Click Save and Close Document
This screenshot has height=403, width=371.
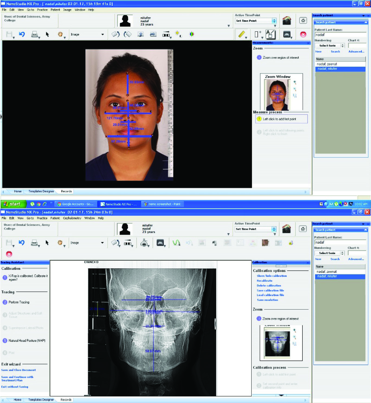coord(18,370)
